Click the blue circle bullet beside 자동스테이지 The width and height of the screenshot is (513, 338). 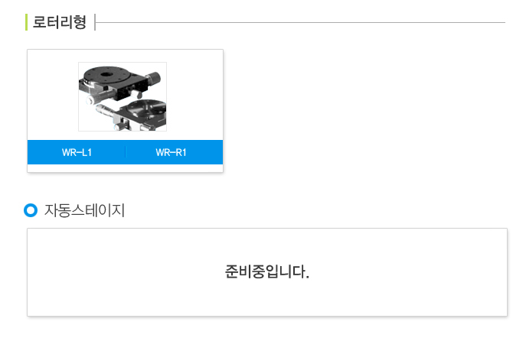click(31, 210)
